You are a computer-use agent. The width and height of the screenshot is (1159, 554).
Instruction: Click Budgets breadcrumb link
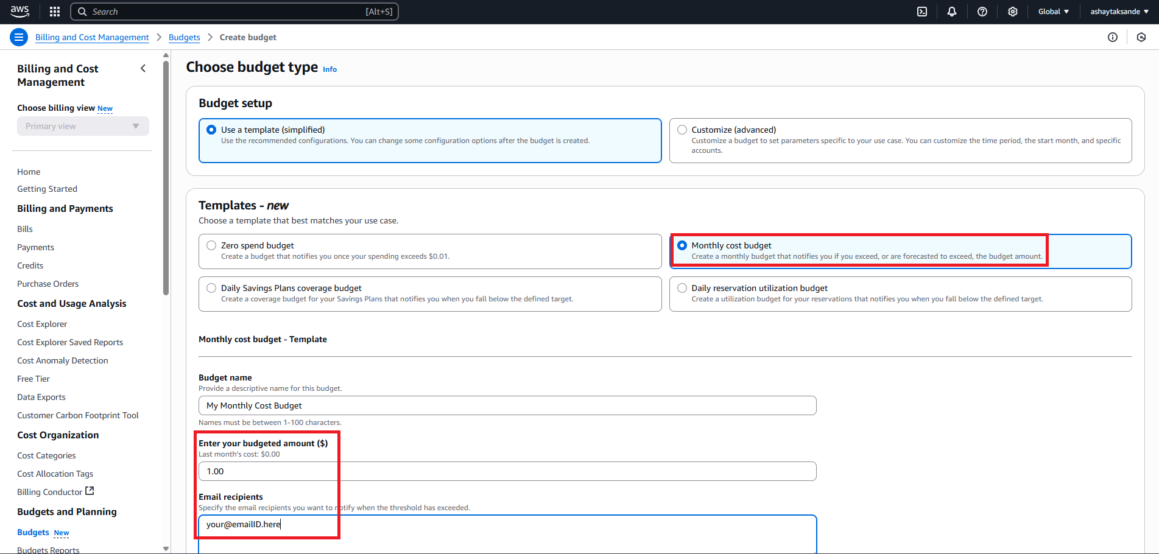[x=185, y=37]
